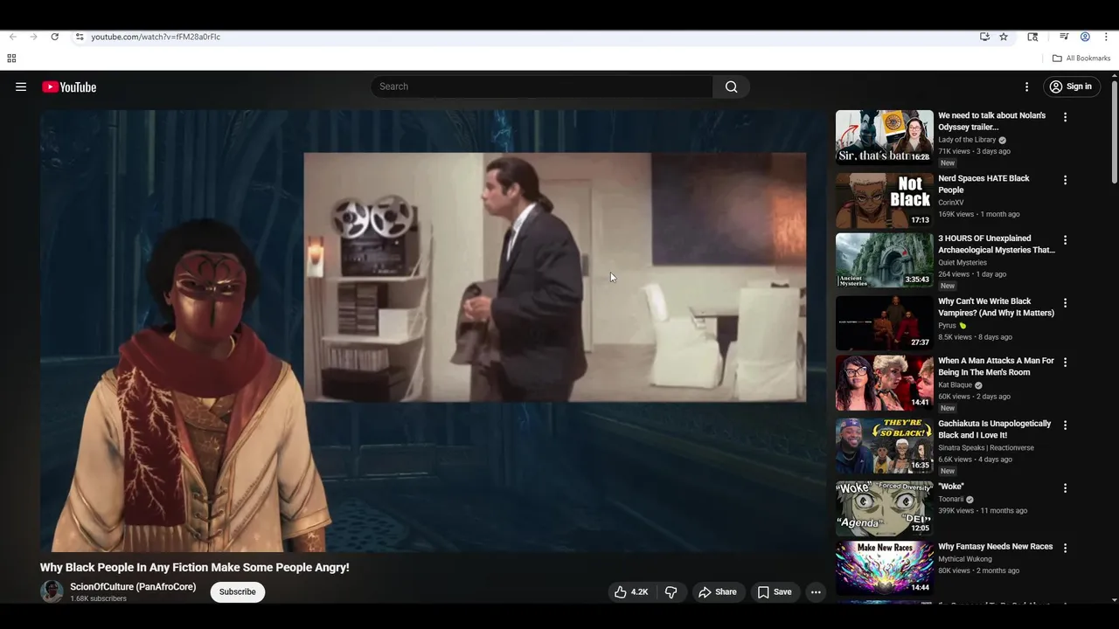
Task: Subscribe to ScionOfCulture channel
Action: [238, 591]
